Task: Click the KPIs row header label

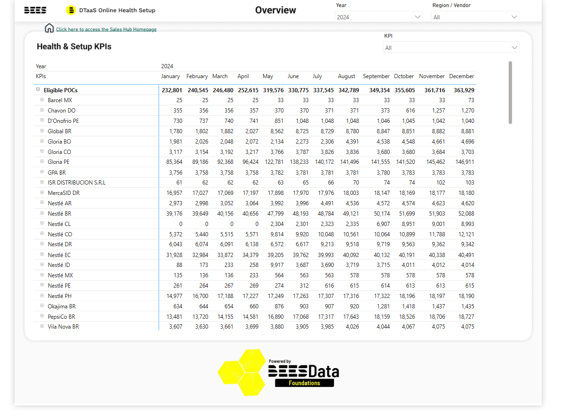Action: click(x=41, y=76)
